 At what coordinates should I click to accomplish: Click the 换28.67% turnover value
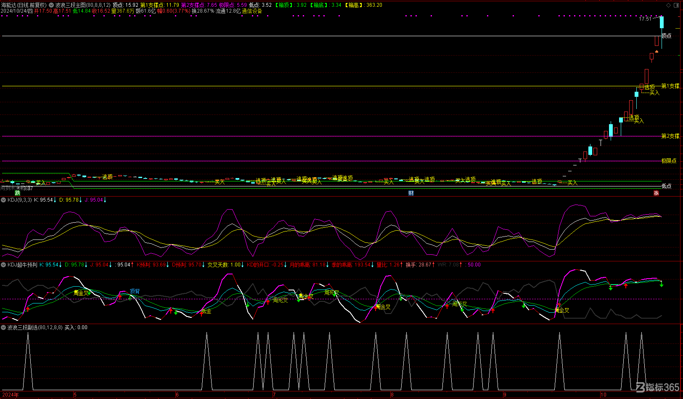pos(203,11)
